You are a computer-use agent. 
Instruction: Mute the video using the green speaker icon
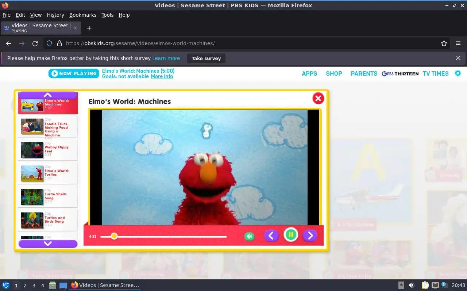pyautogui.click(x=250, y=236)
